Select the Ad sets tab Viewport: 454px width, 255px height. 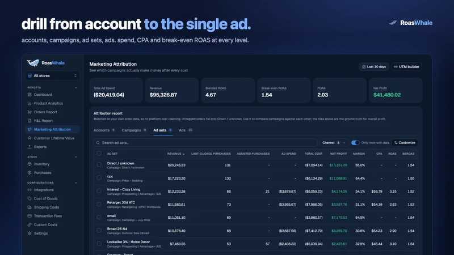pyautogui.click(x=163, y=130)
